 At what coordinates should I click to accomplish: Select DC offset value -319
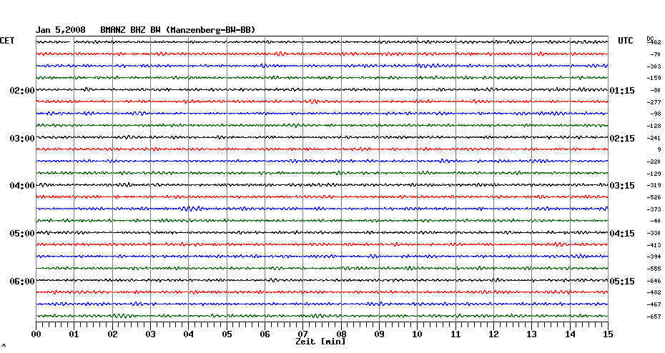click(654, 185)
